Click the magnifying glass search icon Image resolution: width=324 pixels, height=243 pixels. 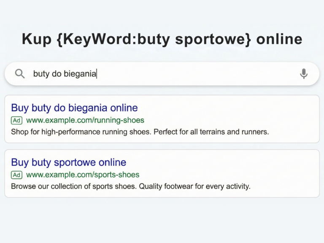click(x=20, y=74)
